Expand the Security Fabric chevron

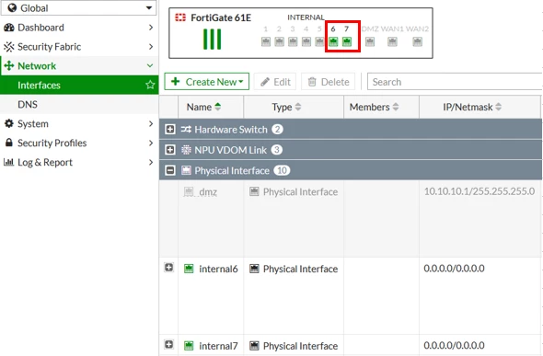(x=151, y=47)
